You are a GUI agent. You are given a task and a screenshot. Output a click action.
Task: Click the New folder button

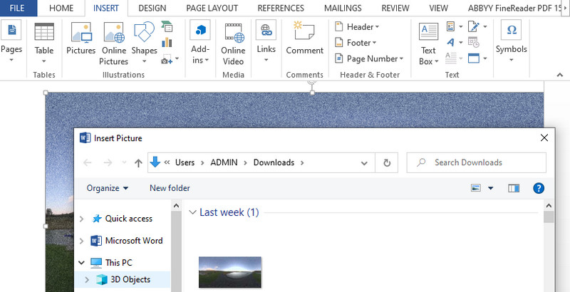coord(170,188)
